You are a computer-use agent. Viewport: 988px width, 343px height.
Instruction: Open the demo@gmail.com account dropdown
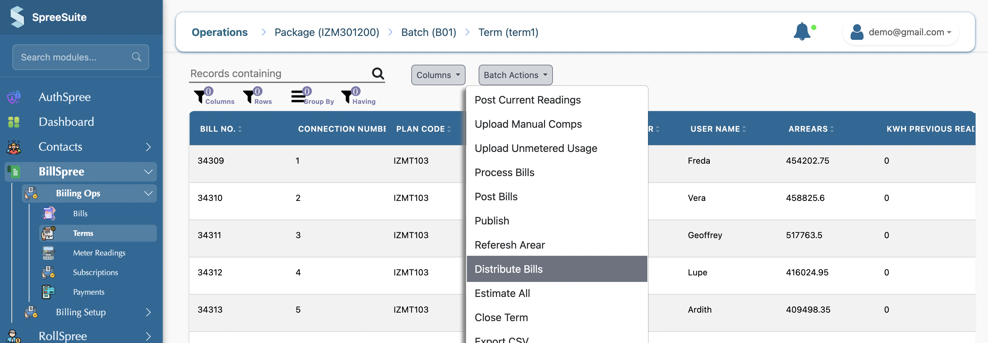point(901,32)
